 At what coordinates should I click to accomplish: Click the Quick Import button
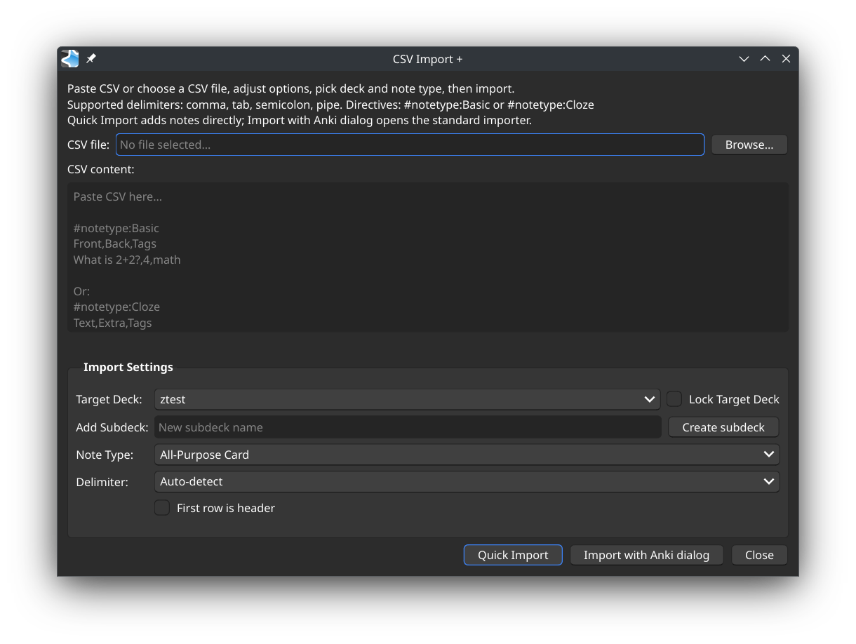pos(513,555)
